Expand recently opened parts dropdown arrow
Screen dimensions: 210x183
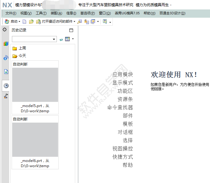click(74, 22)
